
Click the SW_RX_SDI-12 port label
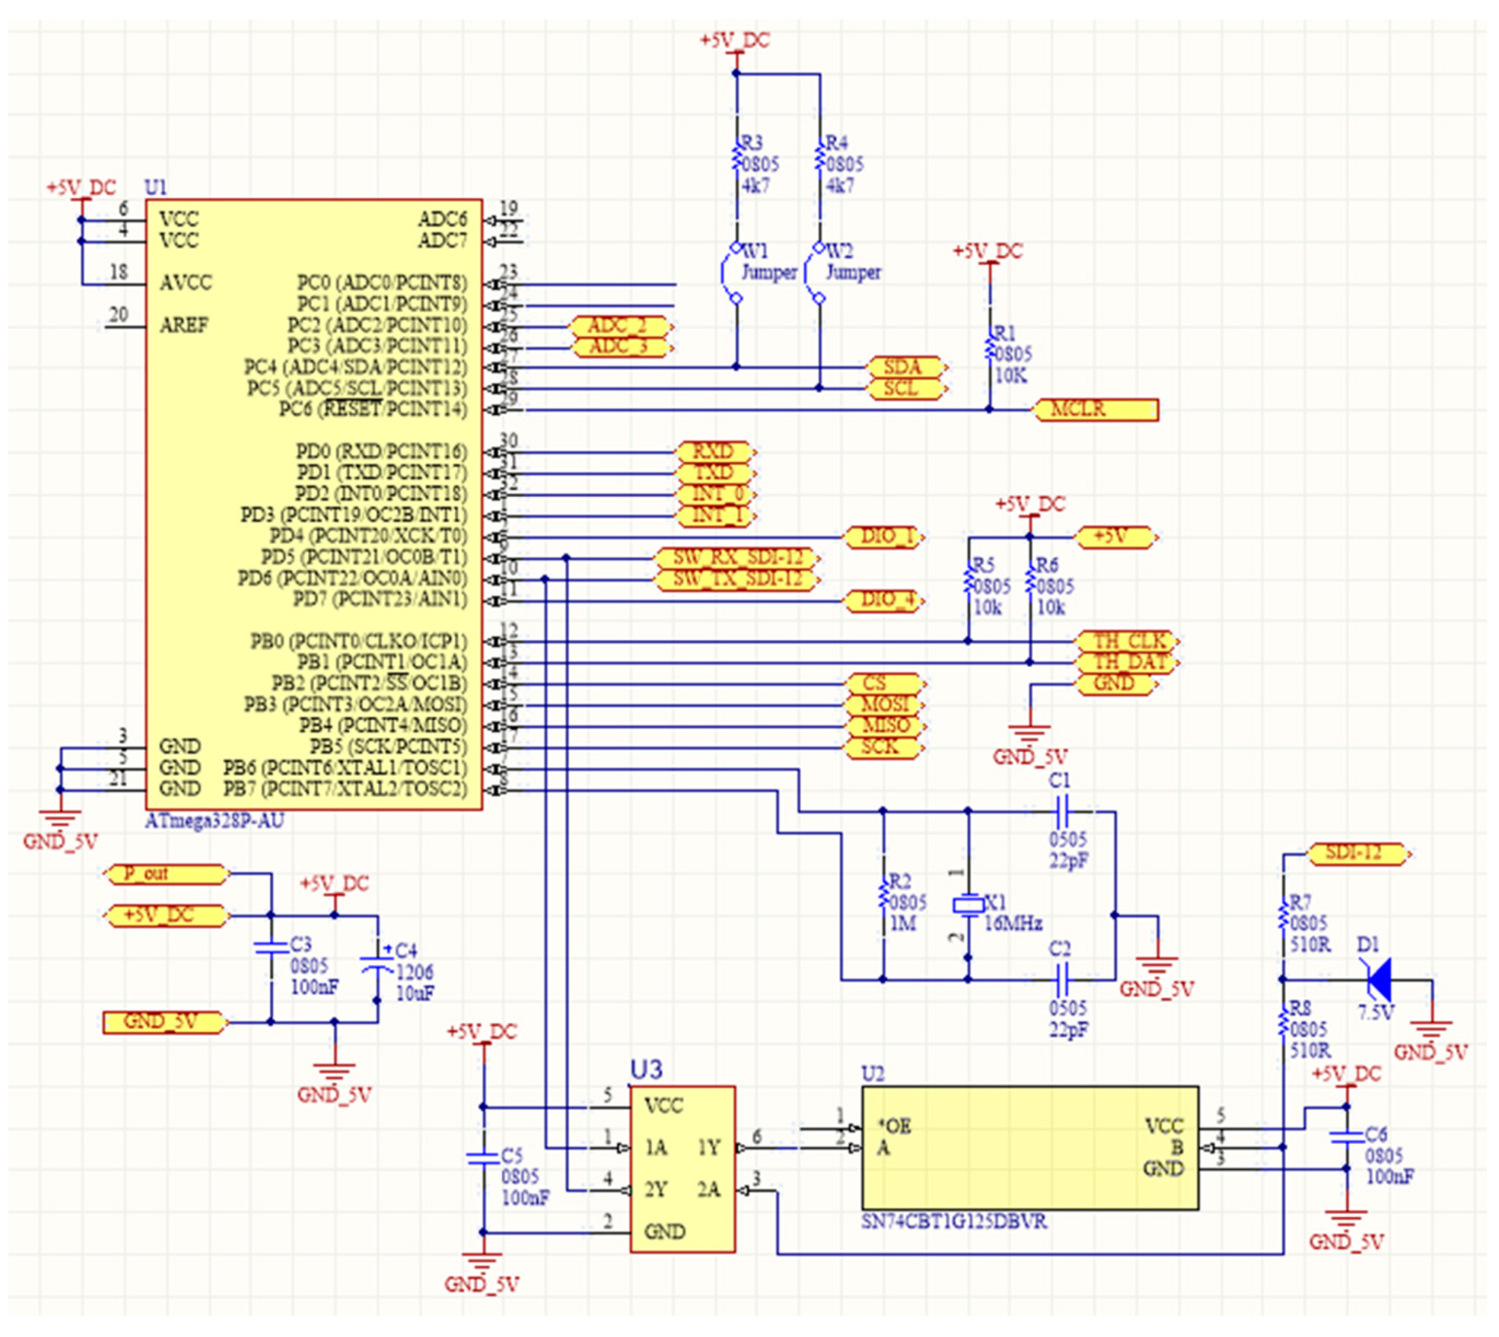point(737,557)
